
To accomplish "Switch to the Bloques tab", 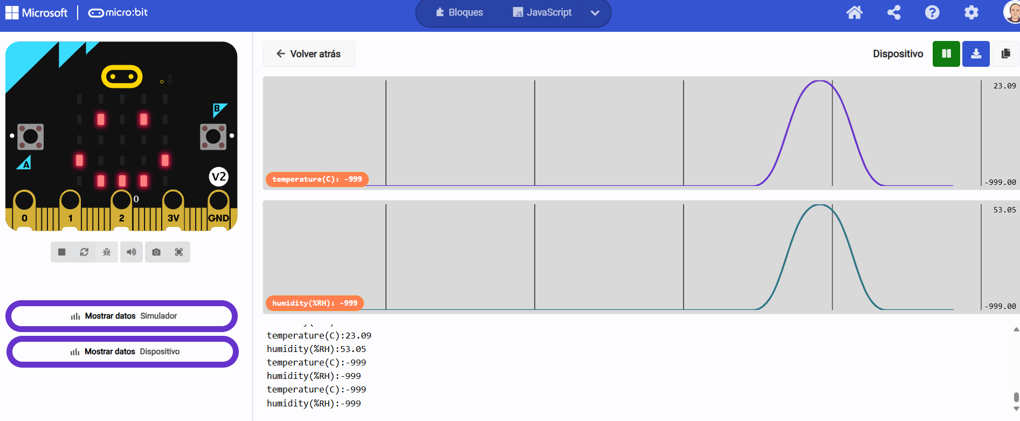I will [459, 12].
